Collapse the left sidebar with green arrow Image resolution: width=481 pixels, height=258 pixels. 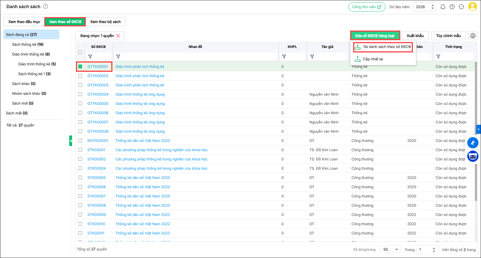click(71, 141)
